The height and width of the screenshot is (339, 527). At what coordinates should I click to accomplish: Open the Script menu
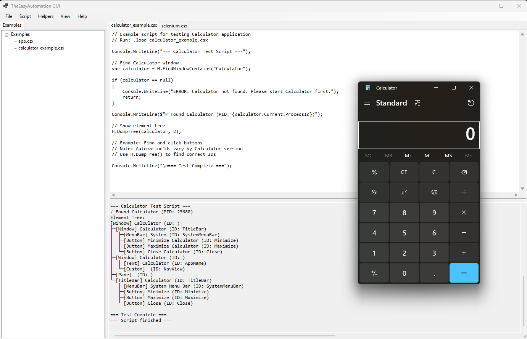tap(25, 16)
